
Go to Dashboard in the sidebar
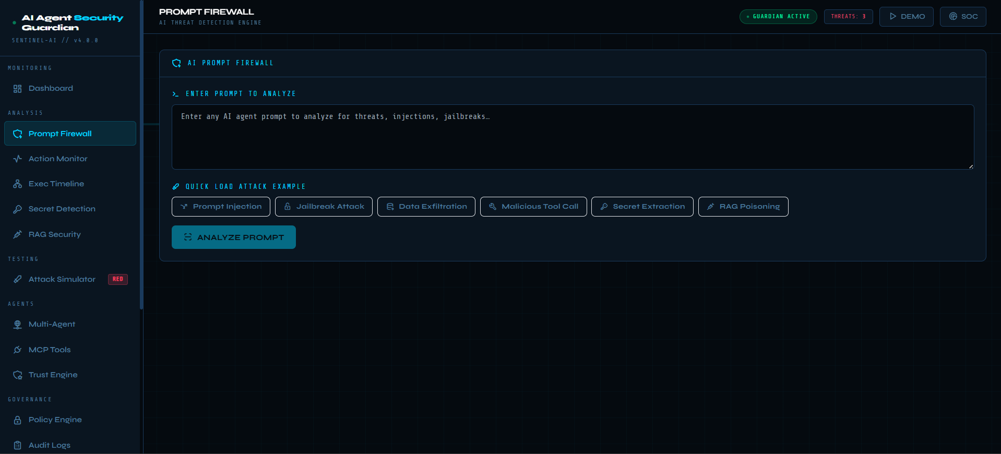(70, 89)
